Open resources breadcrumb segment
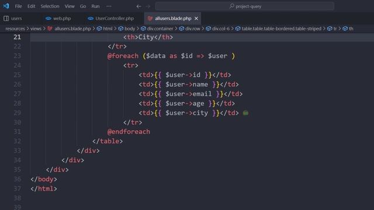The image size is (374, 210). click(15, 29)
